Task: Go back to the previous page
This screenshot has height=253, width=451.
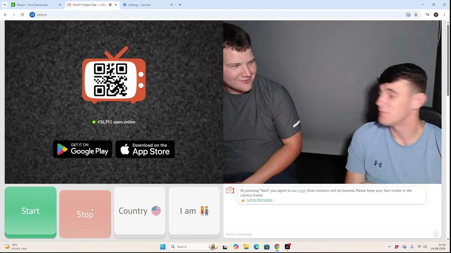Action: click(x=5, y=15)
